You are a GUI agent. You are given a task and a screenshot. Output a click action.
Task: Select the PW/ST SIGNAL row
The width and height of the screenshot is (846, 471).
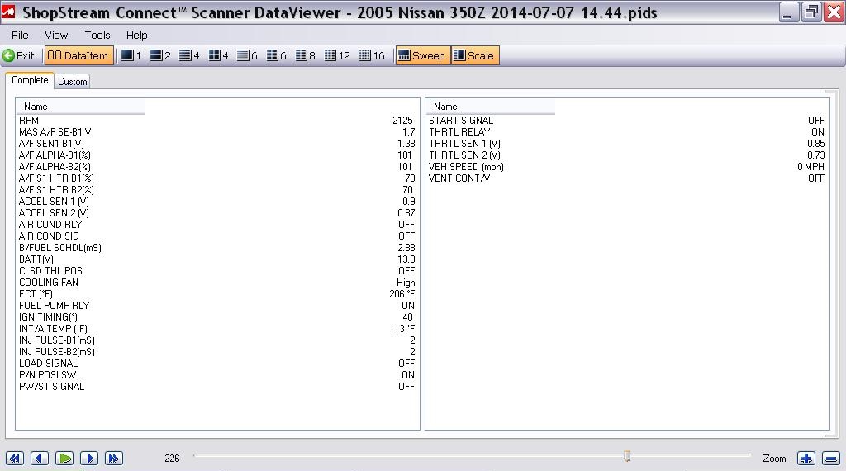click(x=217, y=387)
